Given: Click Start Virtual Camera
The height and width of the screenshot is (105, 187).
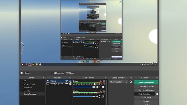Looking at the screenshot, I should [146, 90].
